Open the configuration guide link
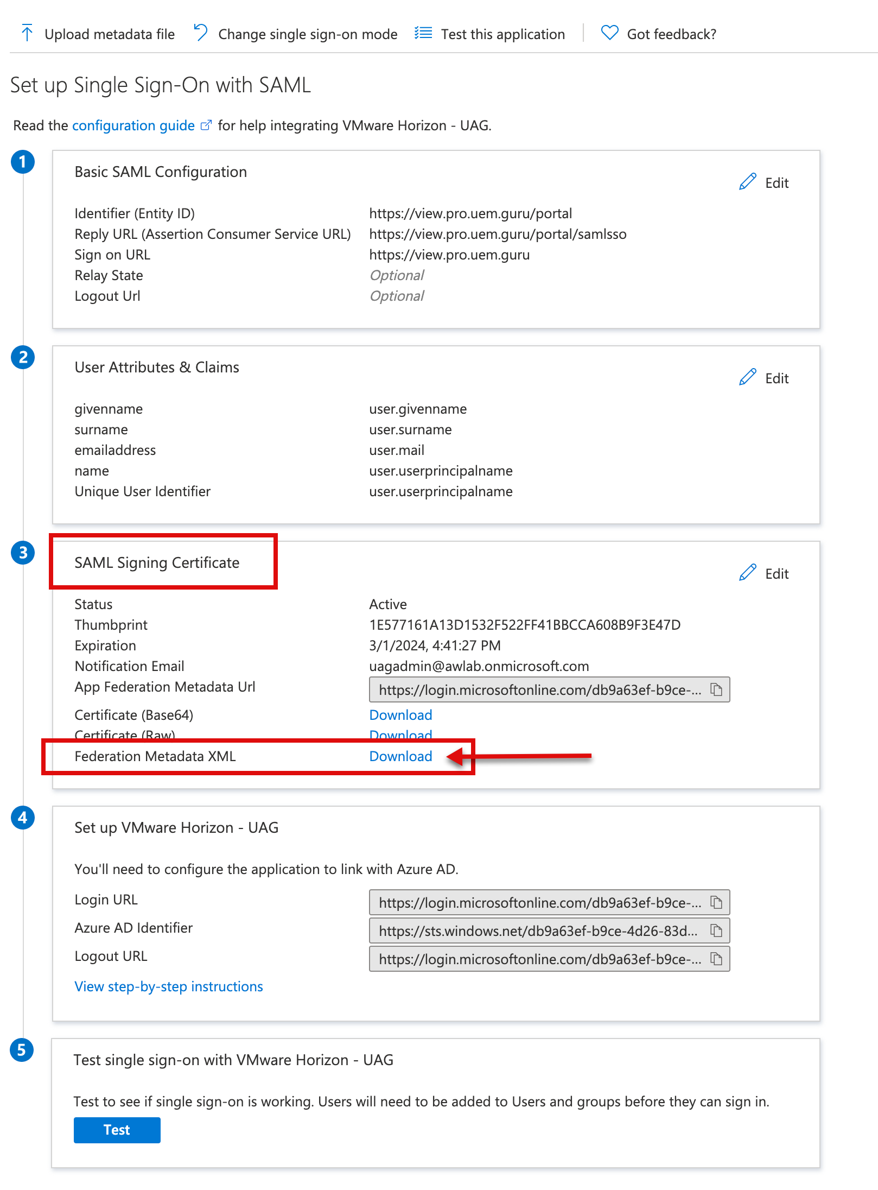 pos(133,125)
